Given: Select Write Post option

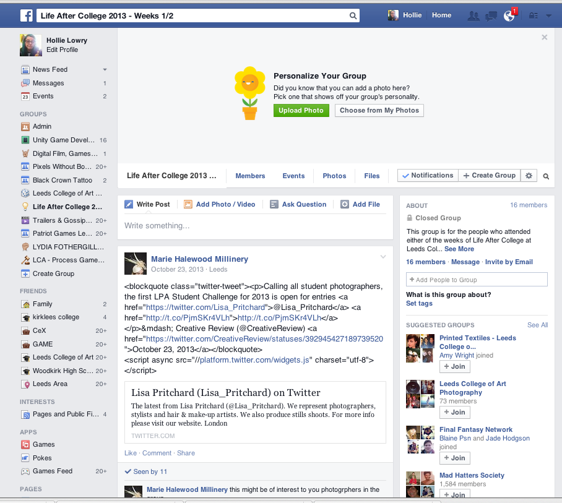Looking at the screenshot, I should [147, 204].
